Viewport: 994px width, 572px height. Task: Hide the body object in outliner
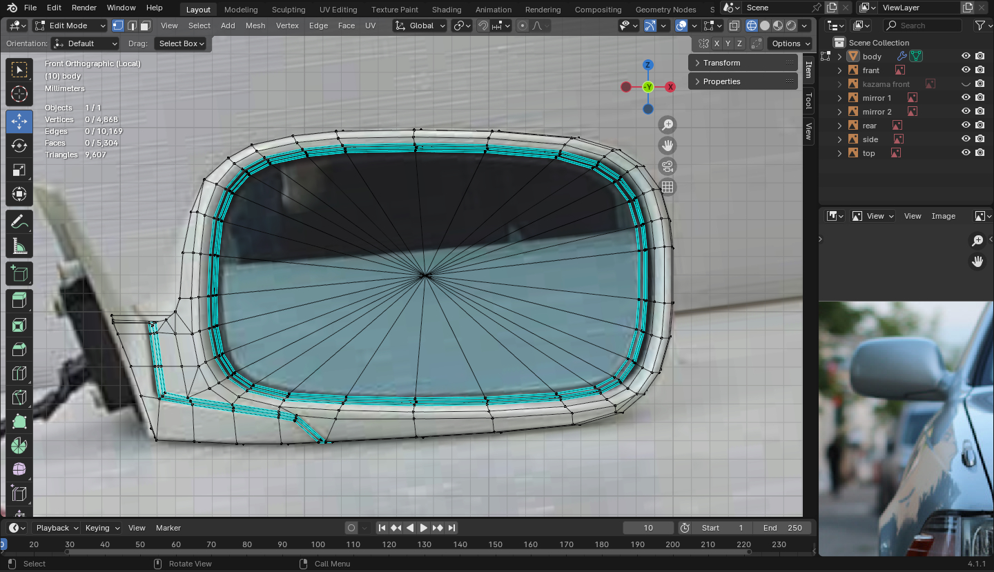pyautogui.click(x=966, y=57)
